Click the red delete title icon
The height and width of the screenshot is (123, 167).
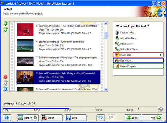coord(5,77)
